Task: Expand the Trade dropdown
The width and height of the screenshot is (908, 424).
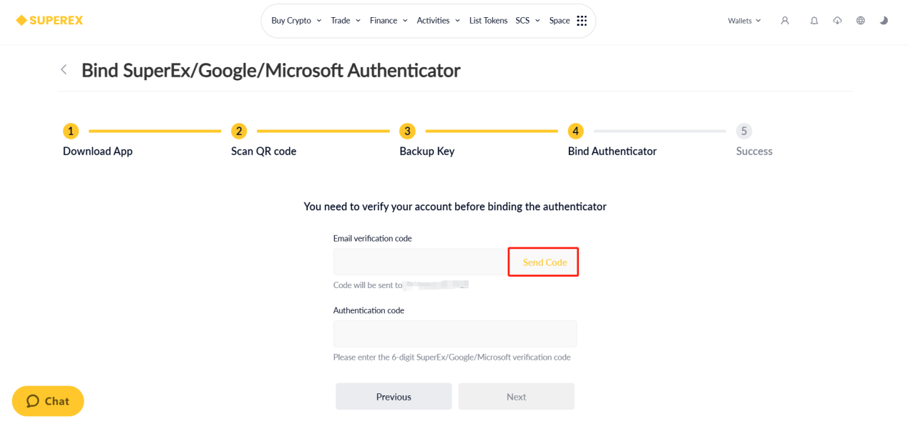Action: 346,21
